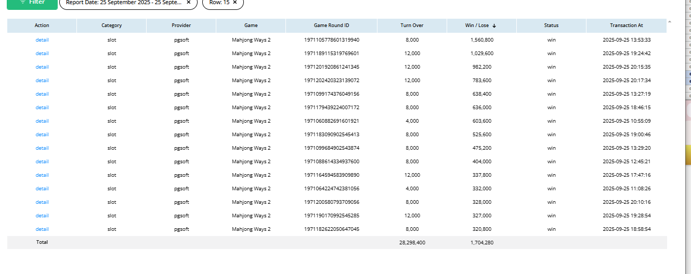Open detail for round 1971200580793709056
This screenshot has width=691, height=274.
pos(42,202)
